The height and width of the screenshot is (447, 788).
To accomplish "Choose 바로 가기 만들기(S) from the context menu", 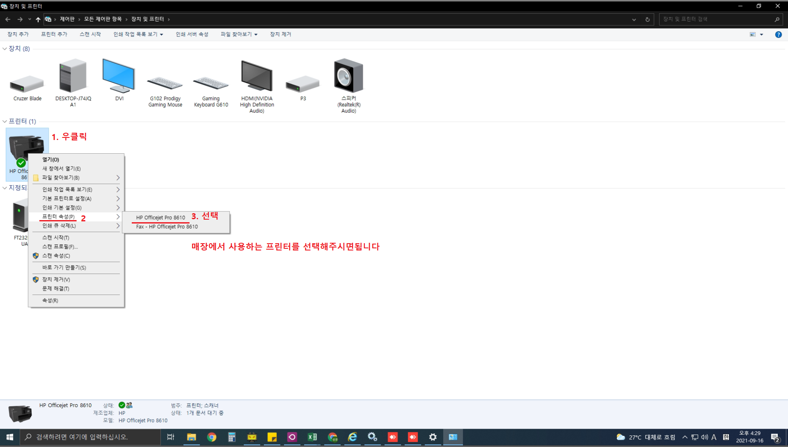I will 76,268.
